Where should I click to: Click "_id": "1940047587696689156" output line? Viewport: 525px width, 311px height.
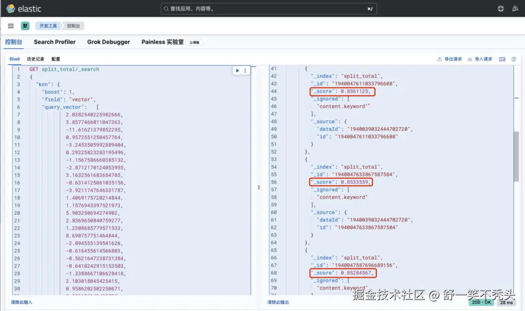click(x=354, y=265)
